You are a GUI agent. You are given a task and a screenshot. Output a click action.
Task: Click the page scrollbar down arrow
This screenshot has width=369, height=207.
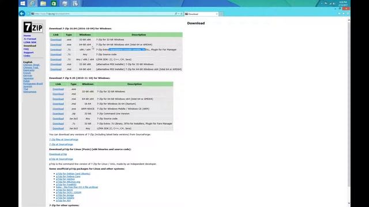(x=349, y=203)
